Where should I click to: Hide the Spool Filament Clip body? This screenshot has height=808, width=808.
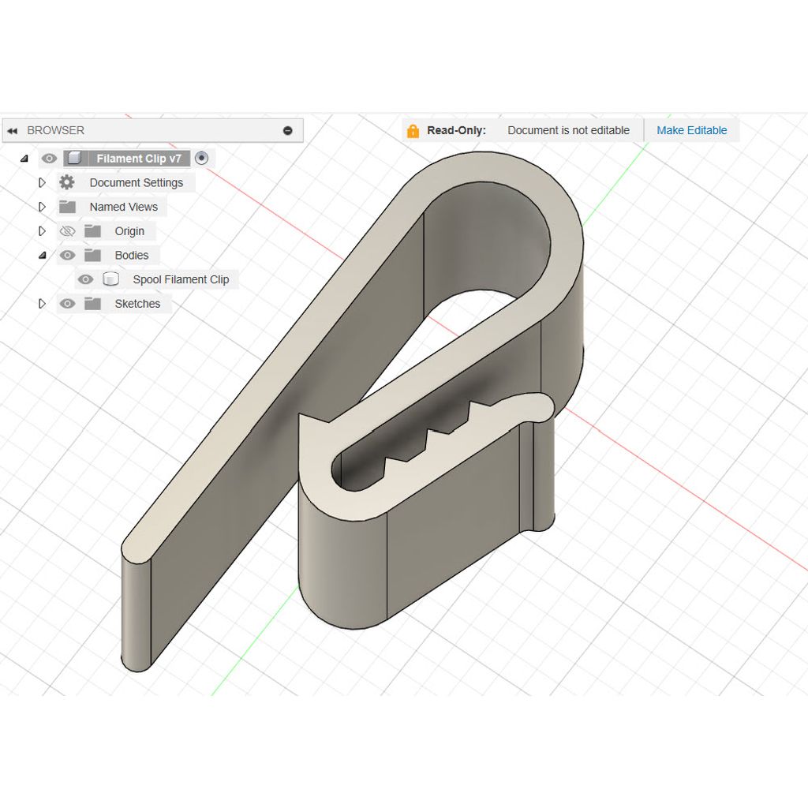coord(85,279)
